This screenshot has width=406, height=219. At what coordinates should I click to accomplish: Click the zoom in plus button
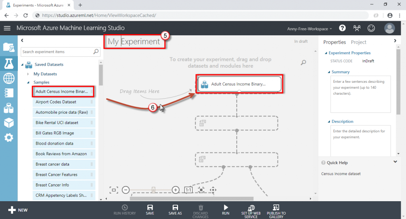click(x=176, y=190)
